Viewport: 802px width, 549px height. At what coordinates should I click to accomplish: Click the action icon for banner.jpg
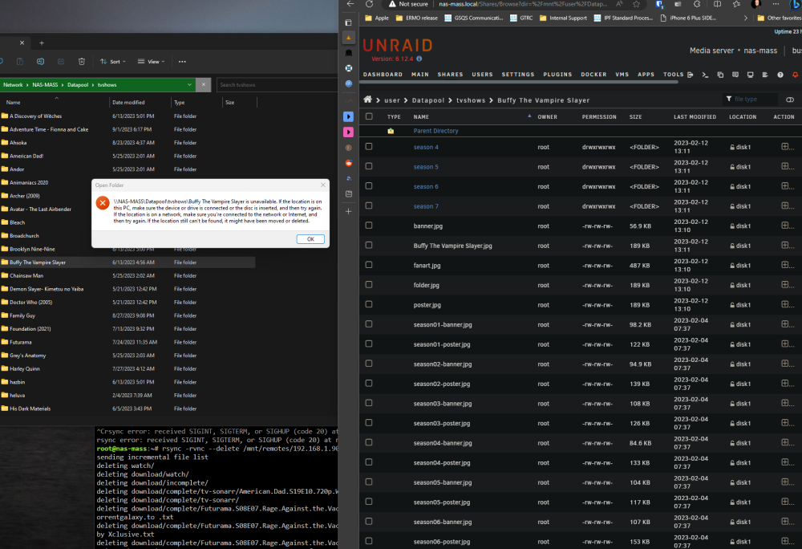[x=785, y=226]
